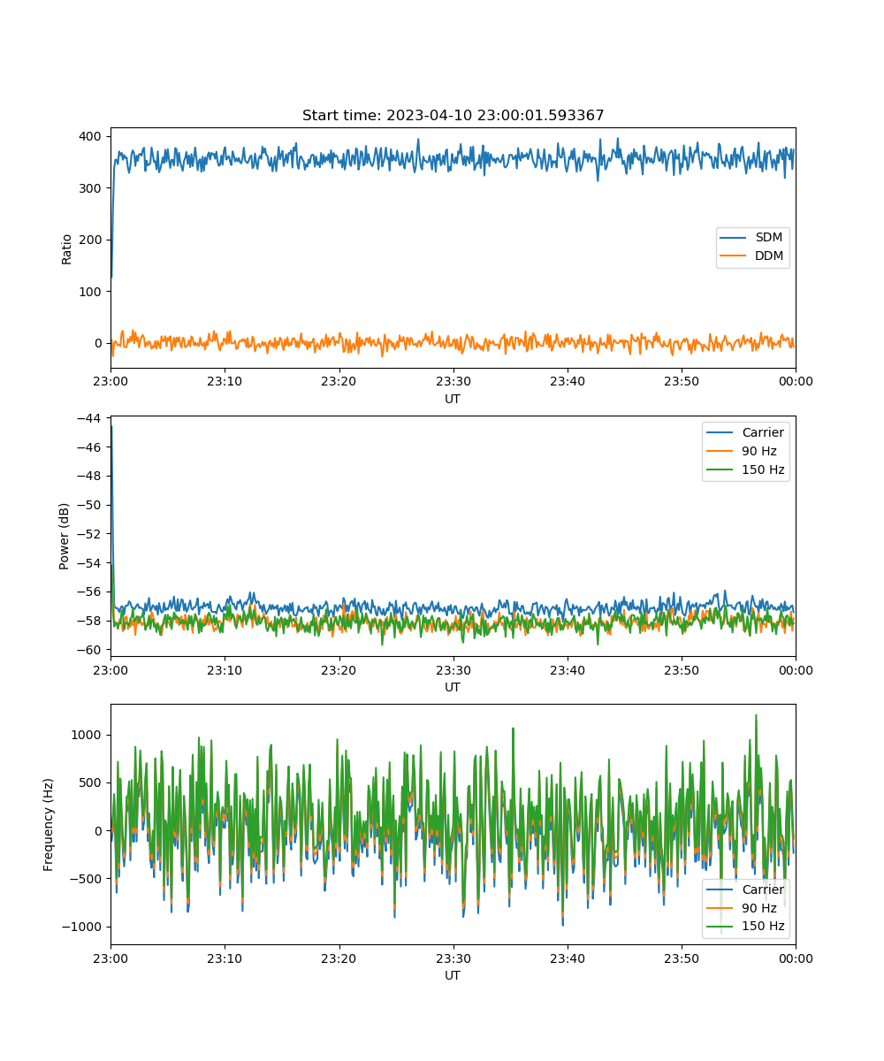Viewport: 884px width, 1061px height.
Task: Click the "23:20" tick under the Frequency plot
Action: (339, 958)
